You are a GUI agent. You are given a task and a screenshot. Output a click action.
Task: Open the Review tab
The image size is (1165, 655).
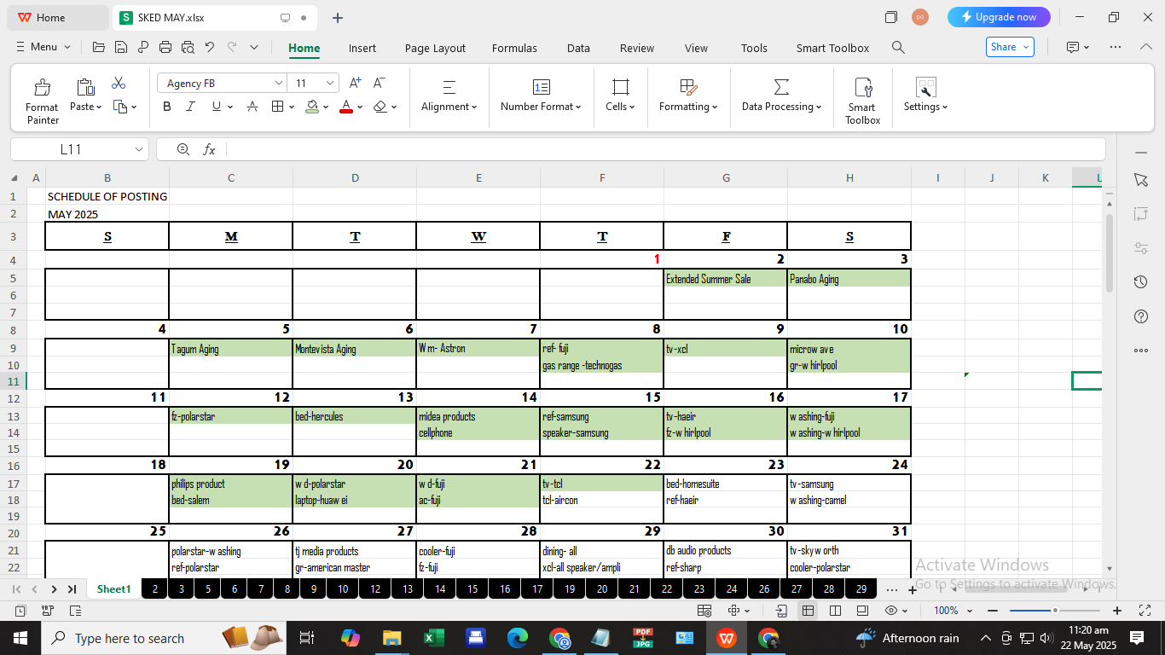(637, 48)
